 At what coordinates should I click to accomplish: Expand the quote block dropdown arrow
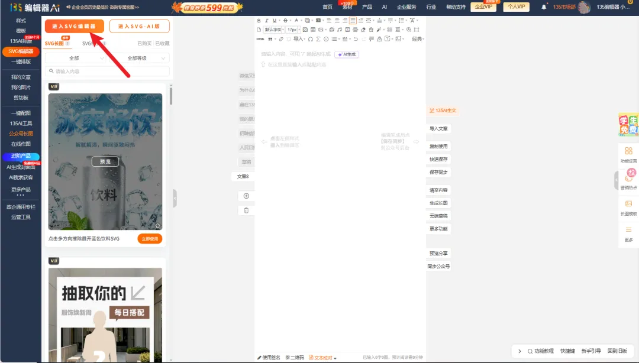275,39
